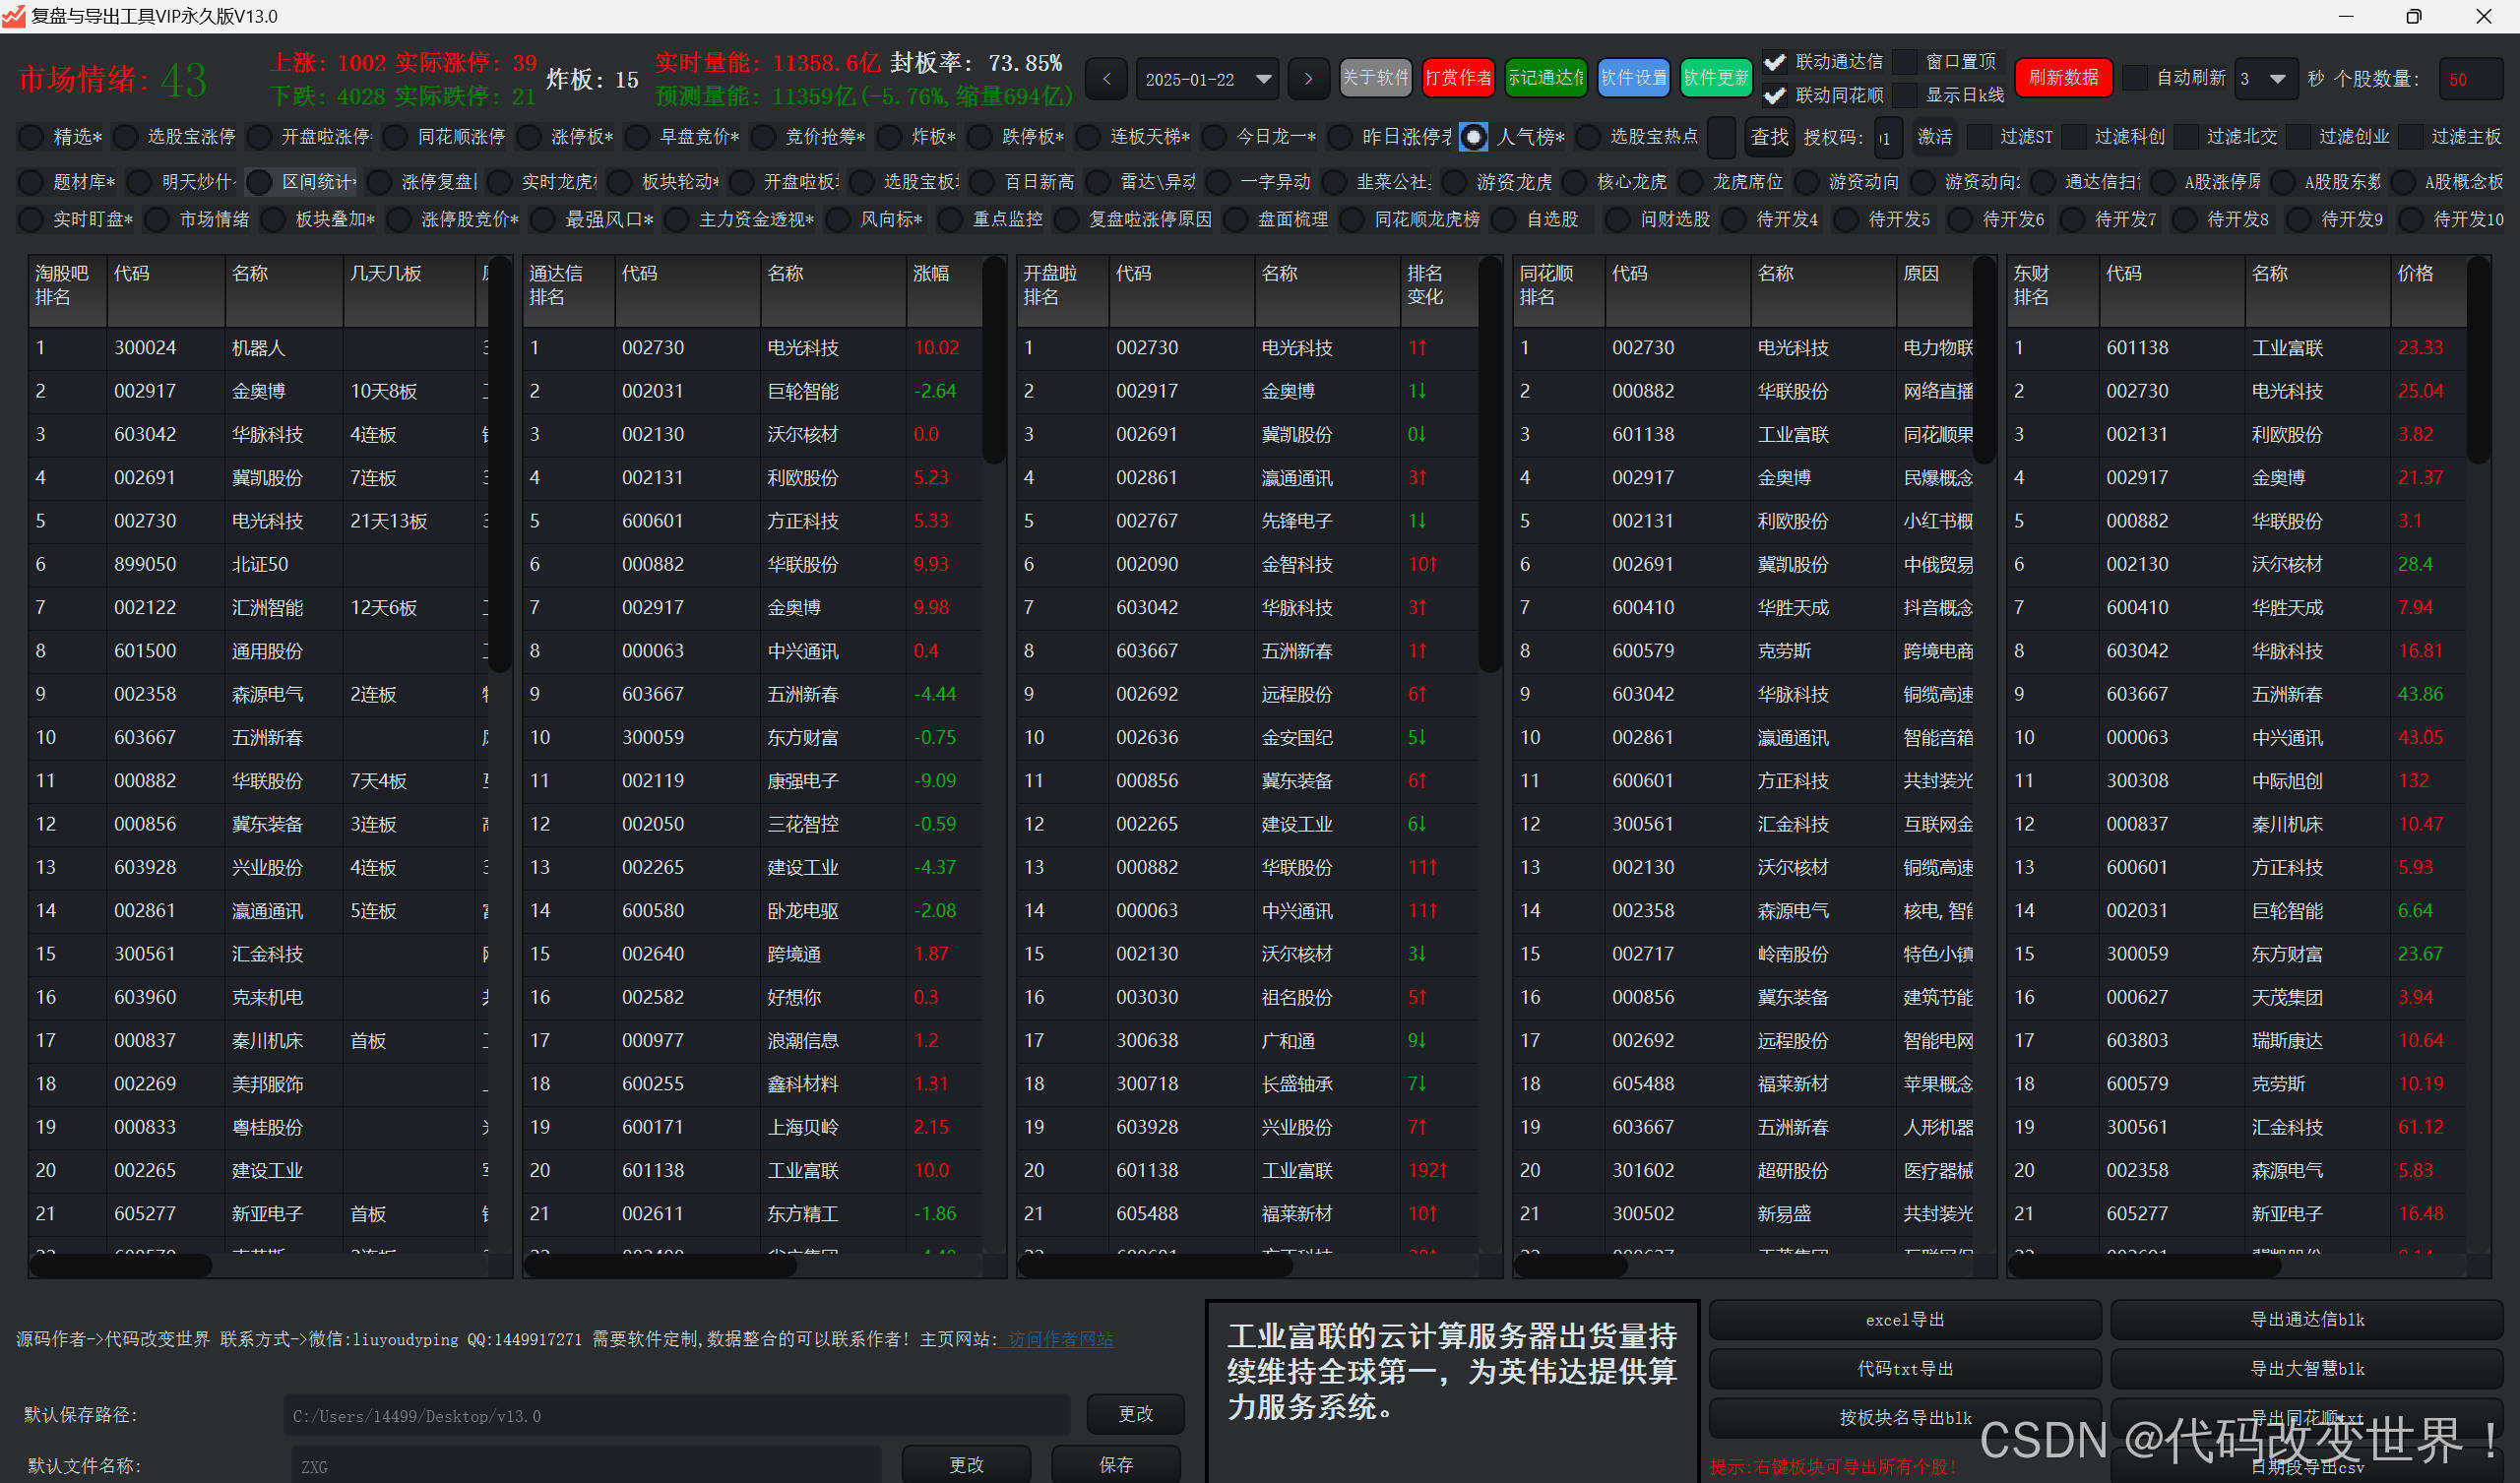
Task: Click 导出通达信blk export button
Action: click(x=2306, y=1320)
